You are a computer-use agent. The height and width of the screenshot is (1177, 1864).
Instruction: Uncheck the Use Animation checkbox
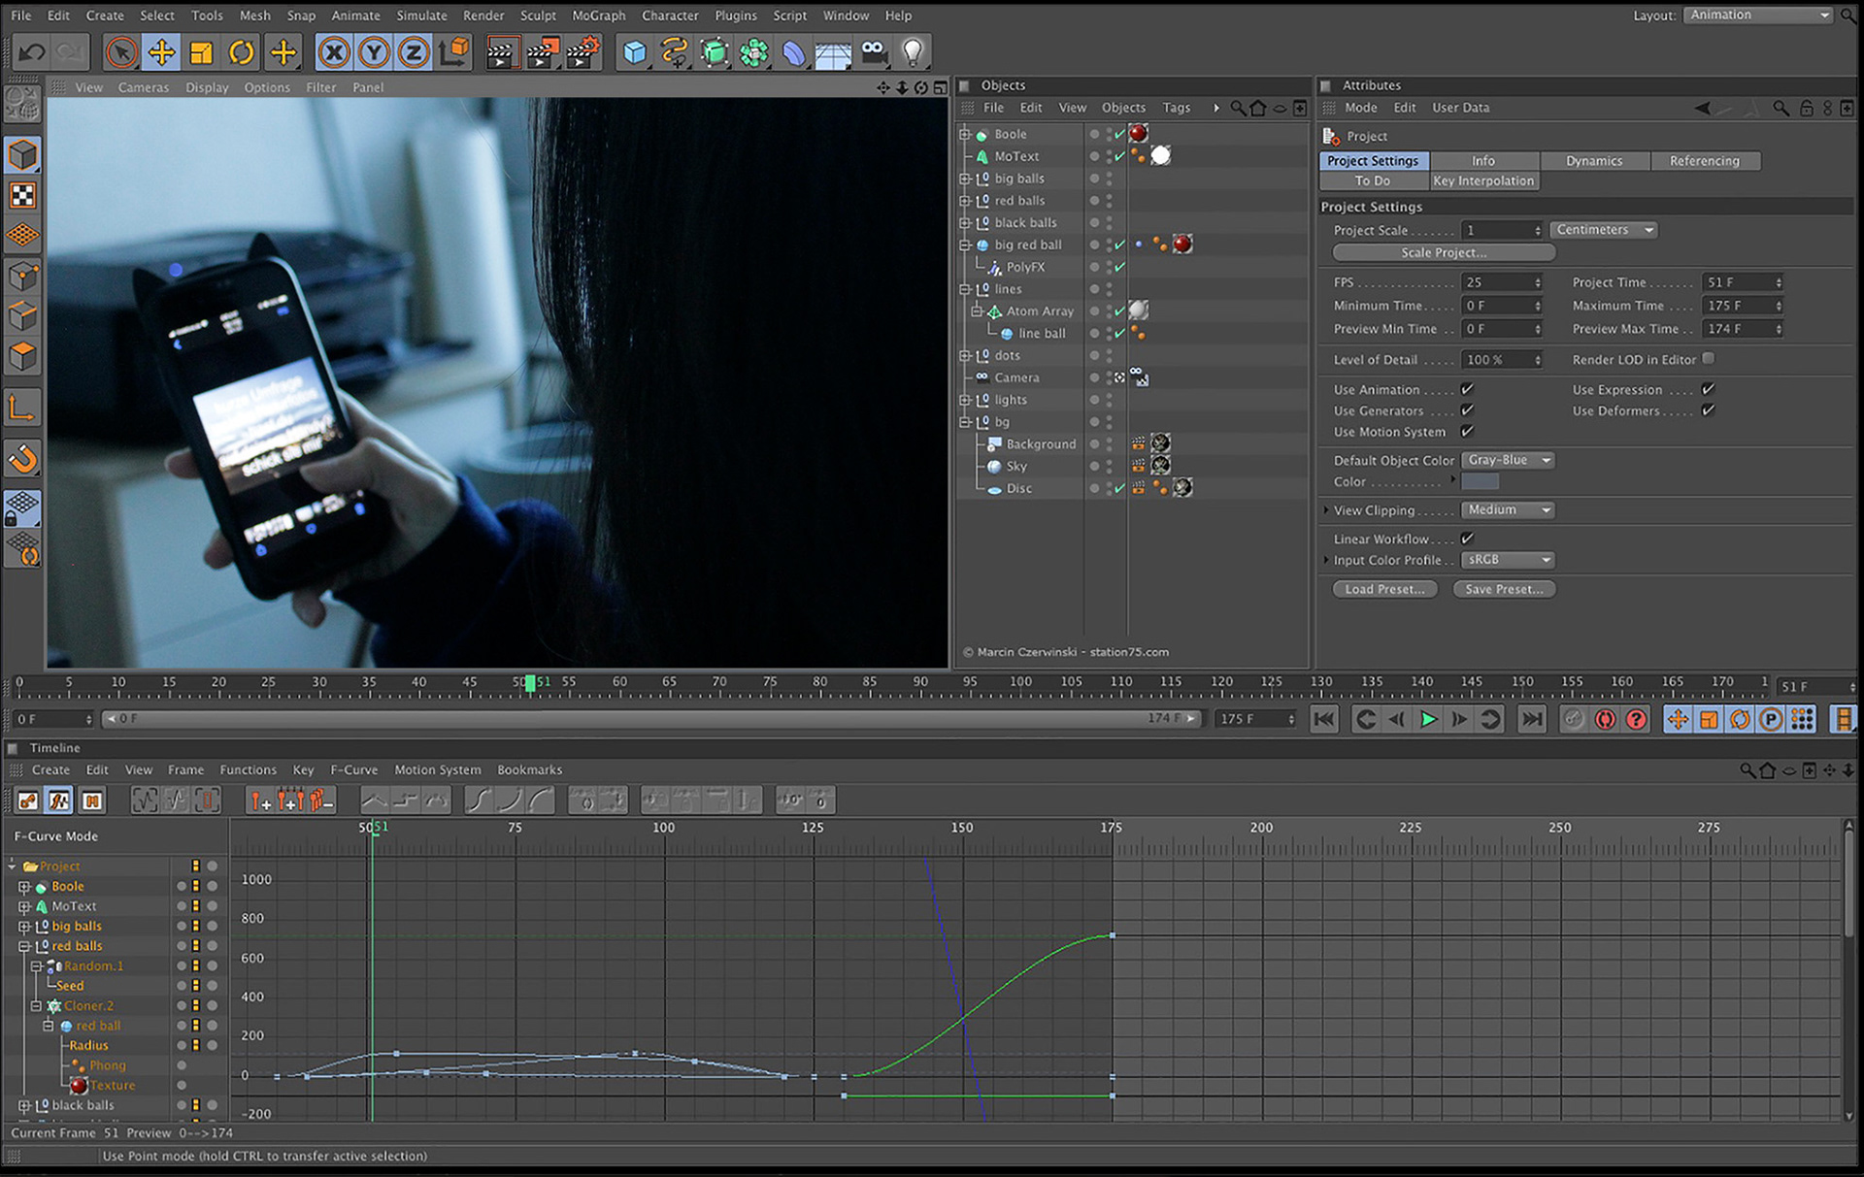pos(1467,389)
